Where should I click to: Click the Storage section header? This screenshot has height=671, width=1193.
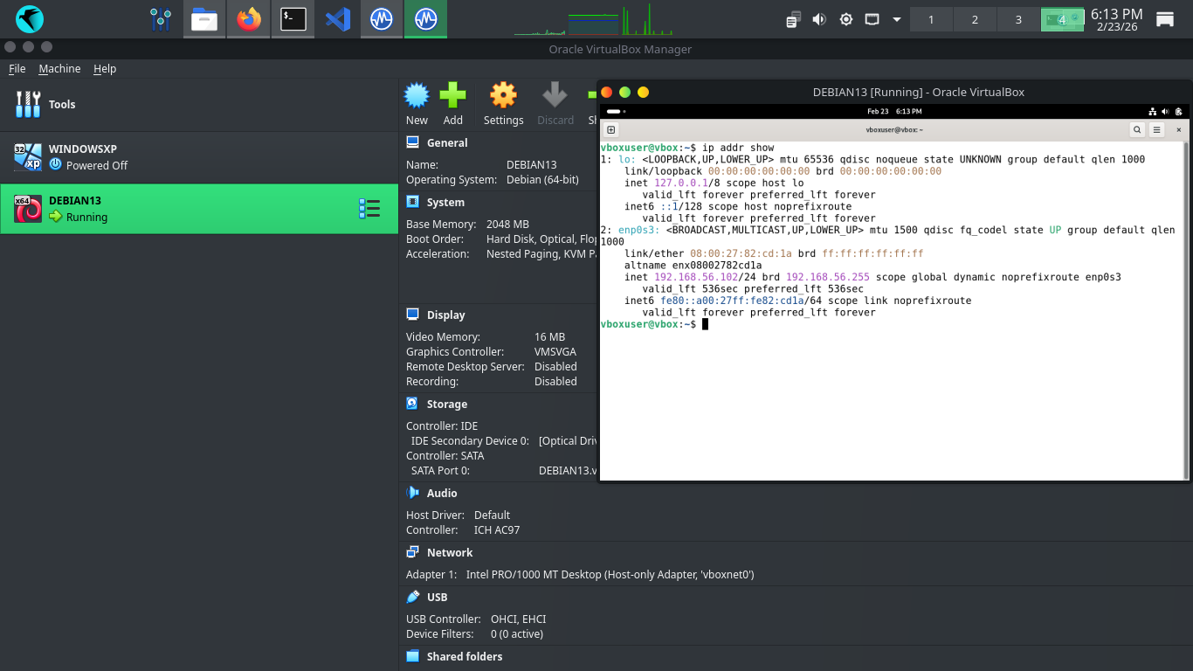pos(446,405)
